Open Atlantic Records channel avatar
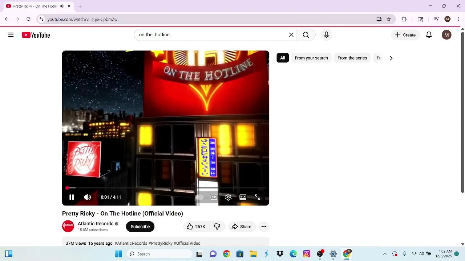This screenshot has width=465, height=261. (68, 227)
